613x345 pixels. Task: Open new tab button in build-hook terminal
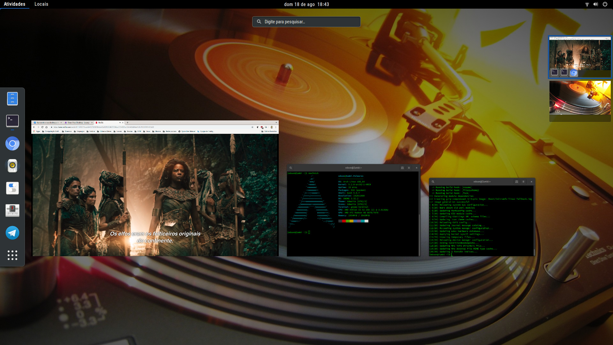tap(517, 181)
